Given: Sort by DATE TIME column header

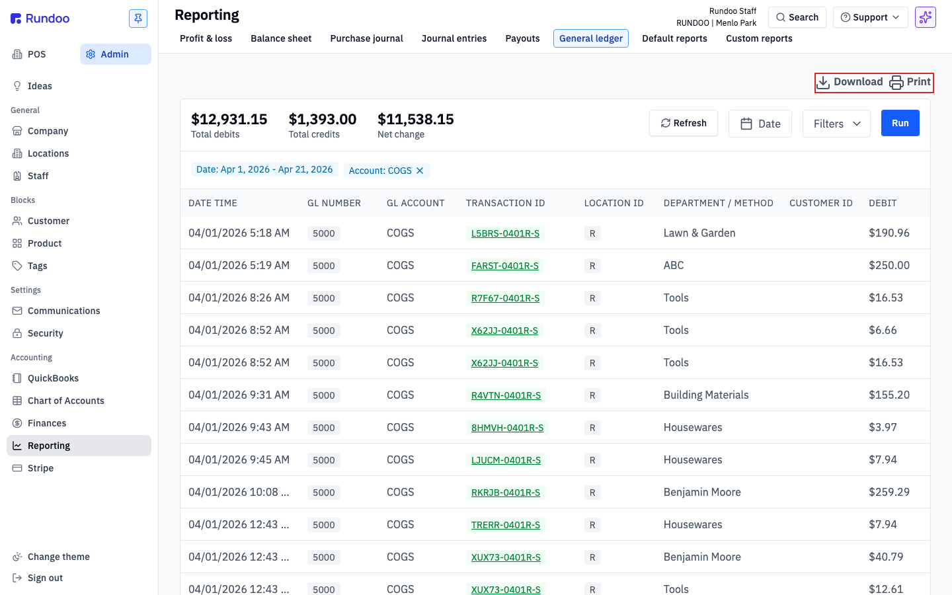Looking at the screenshot, I should click(213, 203).
